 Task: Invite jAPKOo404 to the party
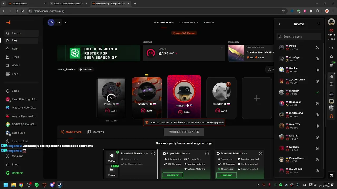point(317,115)
